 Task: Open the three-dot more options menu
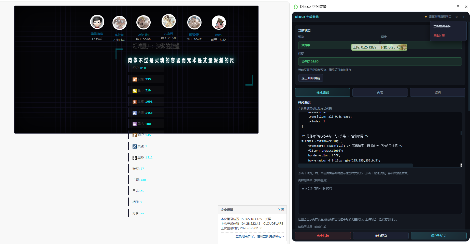pos(464,17)
